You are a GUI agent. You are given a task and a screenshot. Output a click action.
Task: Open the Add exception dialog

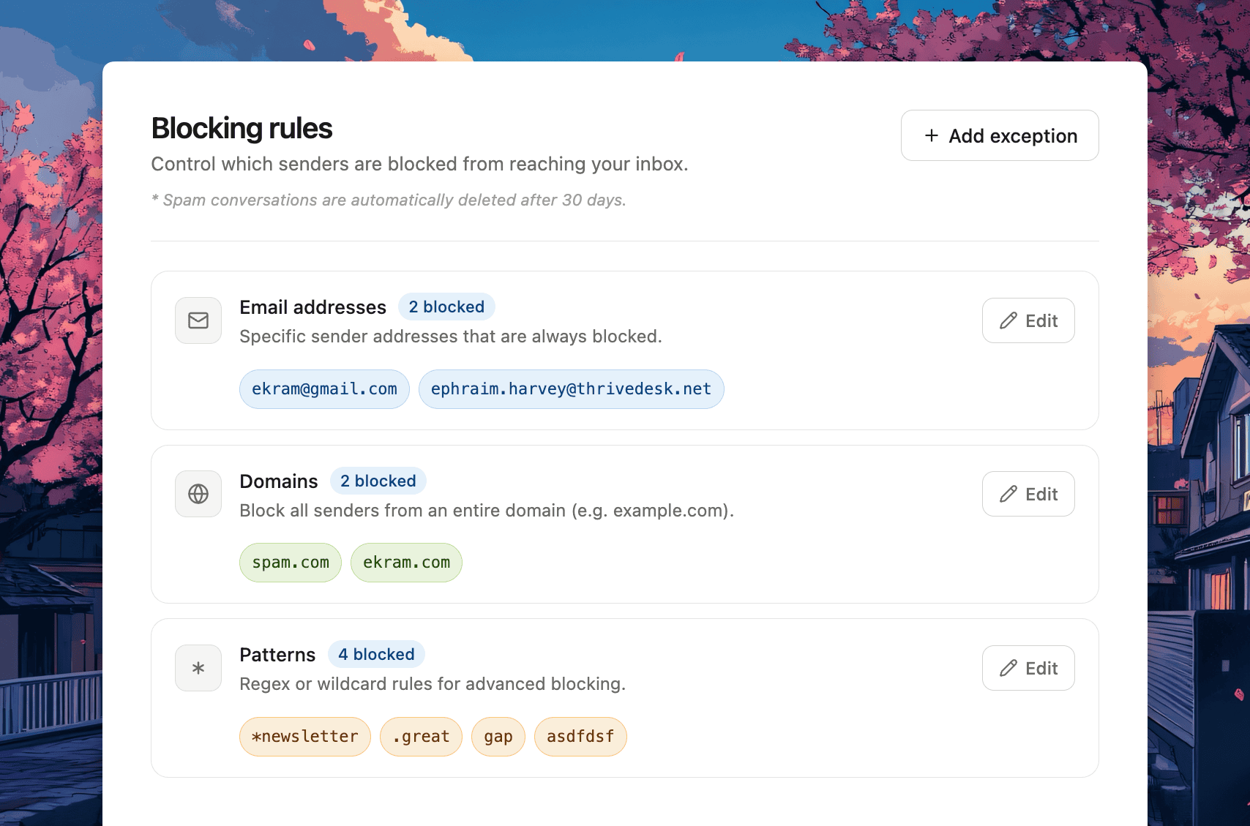click(x=999, y=135)
